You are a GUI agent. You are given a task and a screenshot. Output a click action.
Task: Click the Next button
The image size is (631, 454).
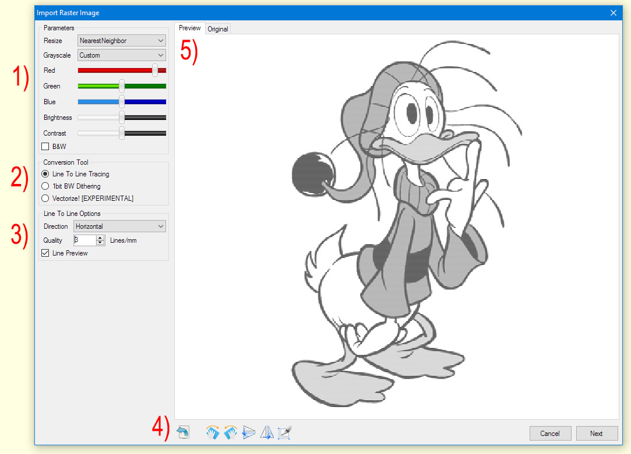(597, 433)
